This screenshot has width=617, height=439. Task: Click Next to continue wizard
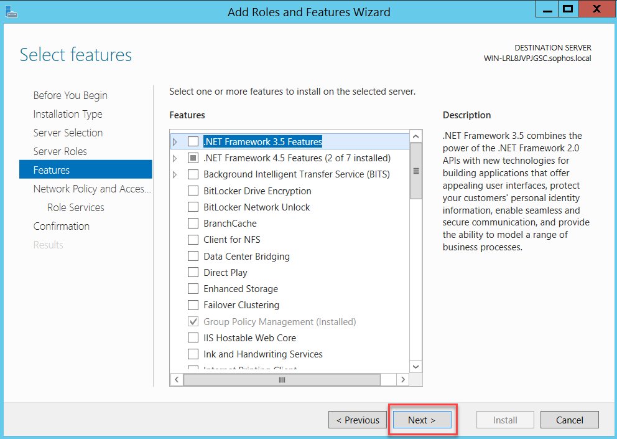tap(422, 420)
